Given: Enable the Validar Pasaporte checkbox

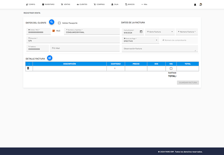Looking at the screenshot, I should click(59, 23).
